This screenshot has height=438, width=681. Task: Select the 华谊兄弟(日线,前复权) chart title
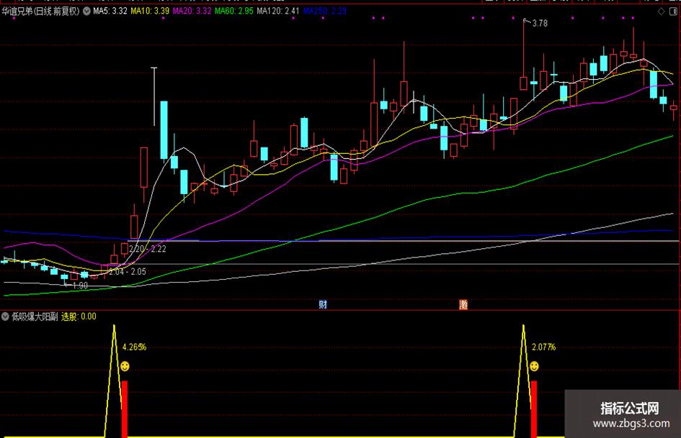[x=41, y=11]
